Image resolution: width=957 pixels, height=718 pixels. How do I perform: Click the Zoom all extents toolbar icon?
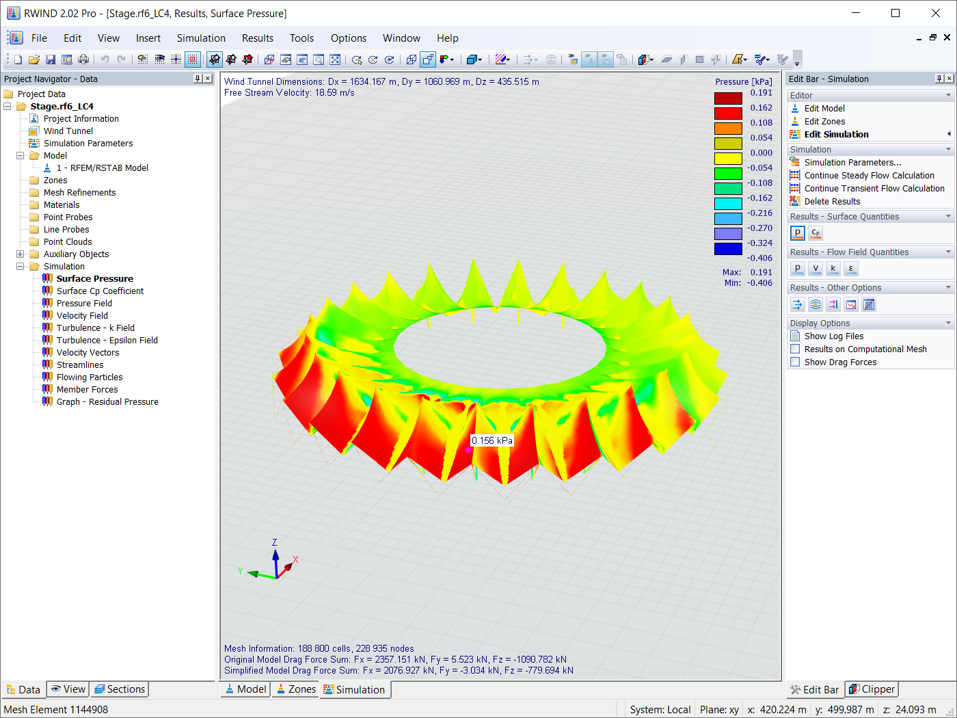pos(335,59)
